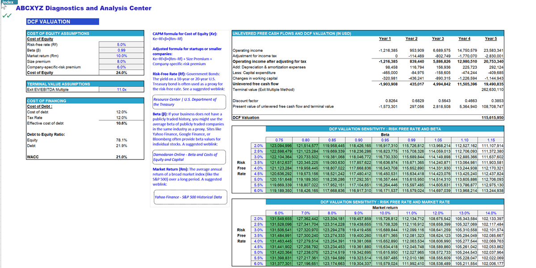Click the Operating income after adjusting for tax label
This screenshot has height=268, width=536.
[270, 62]
